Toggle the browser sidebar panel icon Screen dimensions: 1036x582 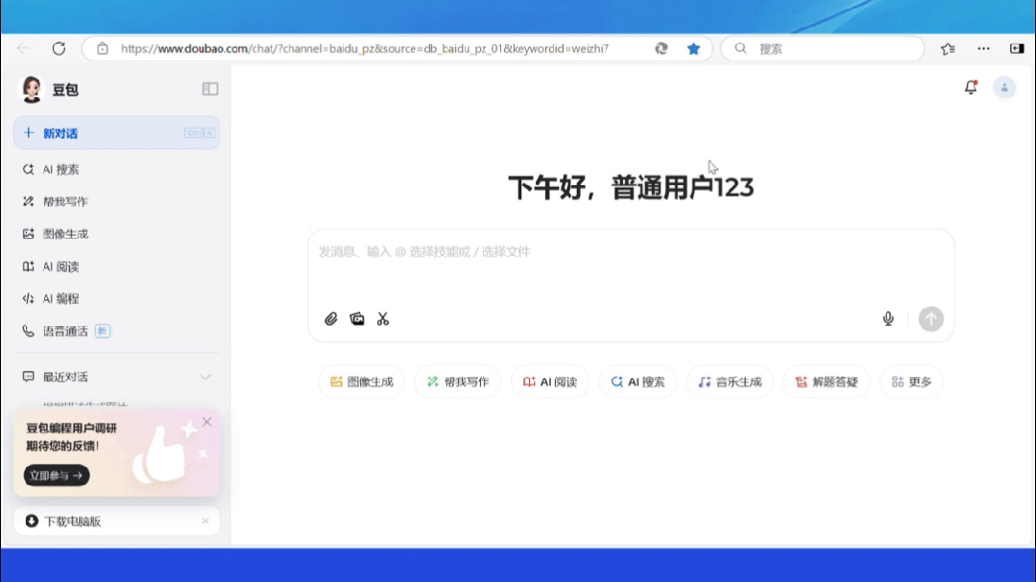[x=1017, y=48]
